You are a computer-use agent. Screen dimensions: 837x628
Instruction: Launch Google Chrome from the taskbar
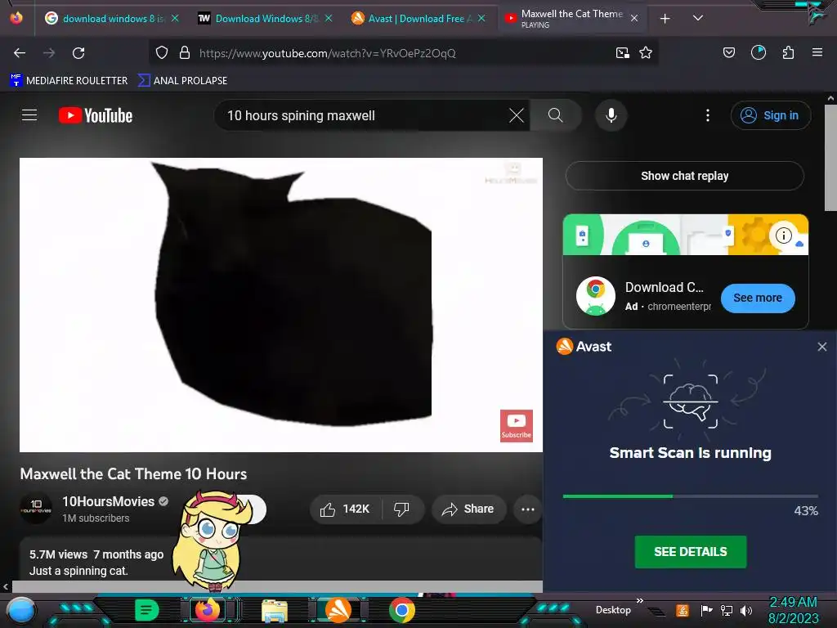pyautogui.click(x=402, y=610)
